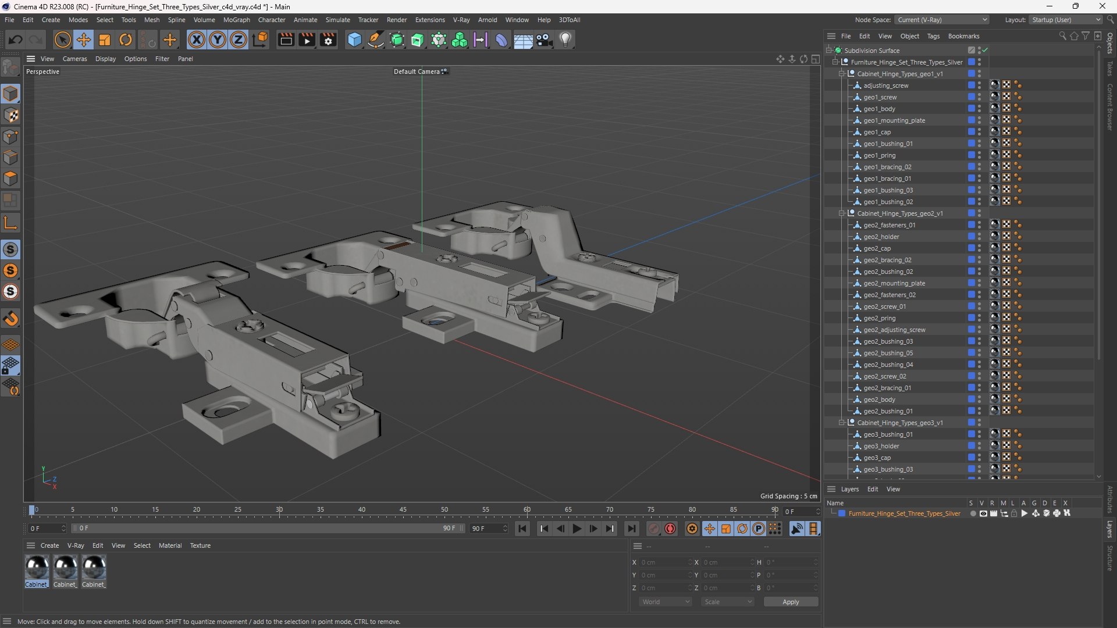The image size is (1117, 628).
Task: Click Render to Picture Viewer icon
Action: 307,40
